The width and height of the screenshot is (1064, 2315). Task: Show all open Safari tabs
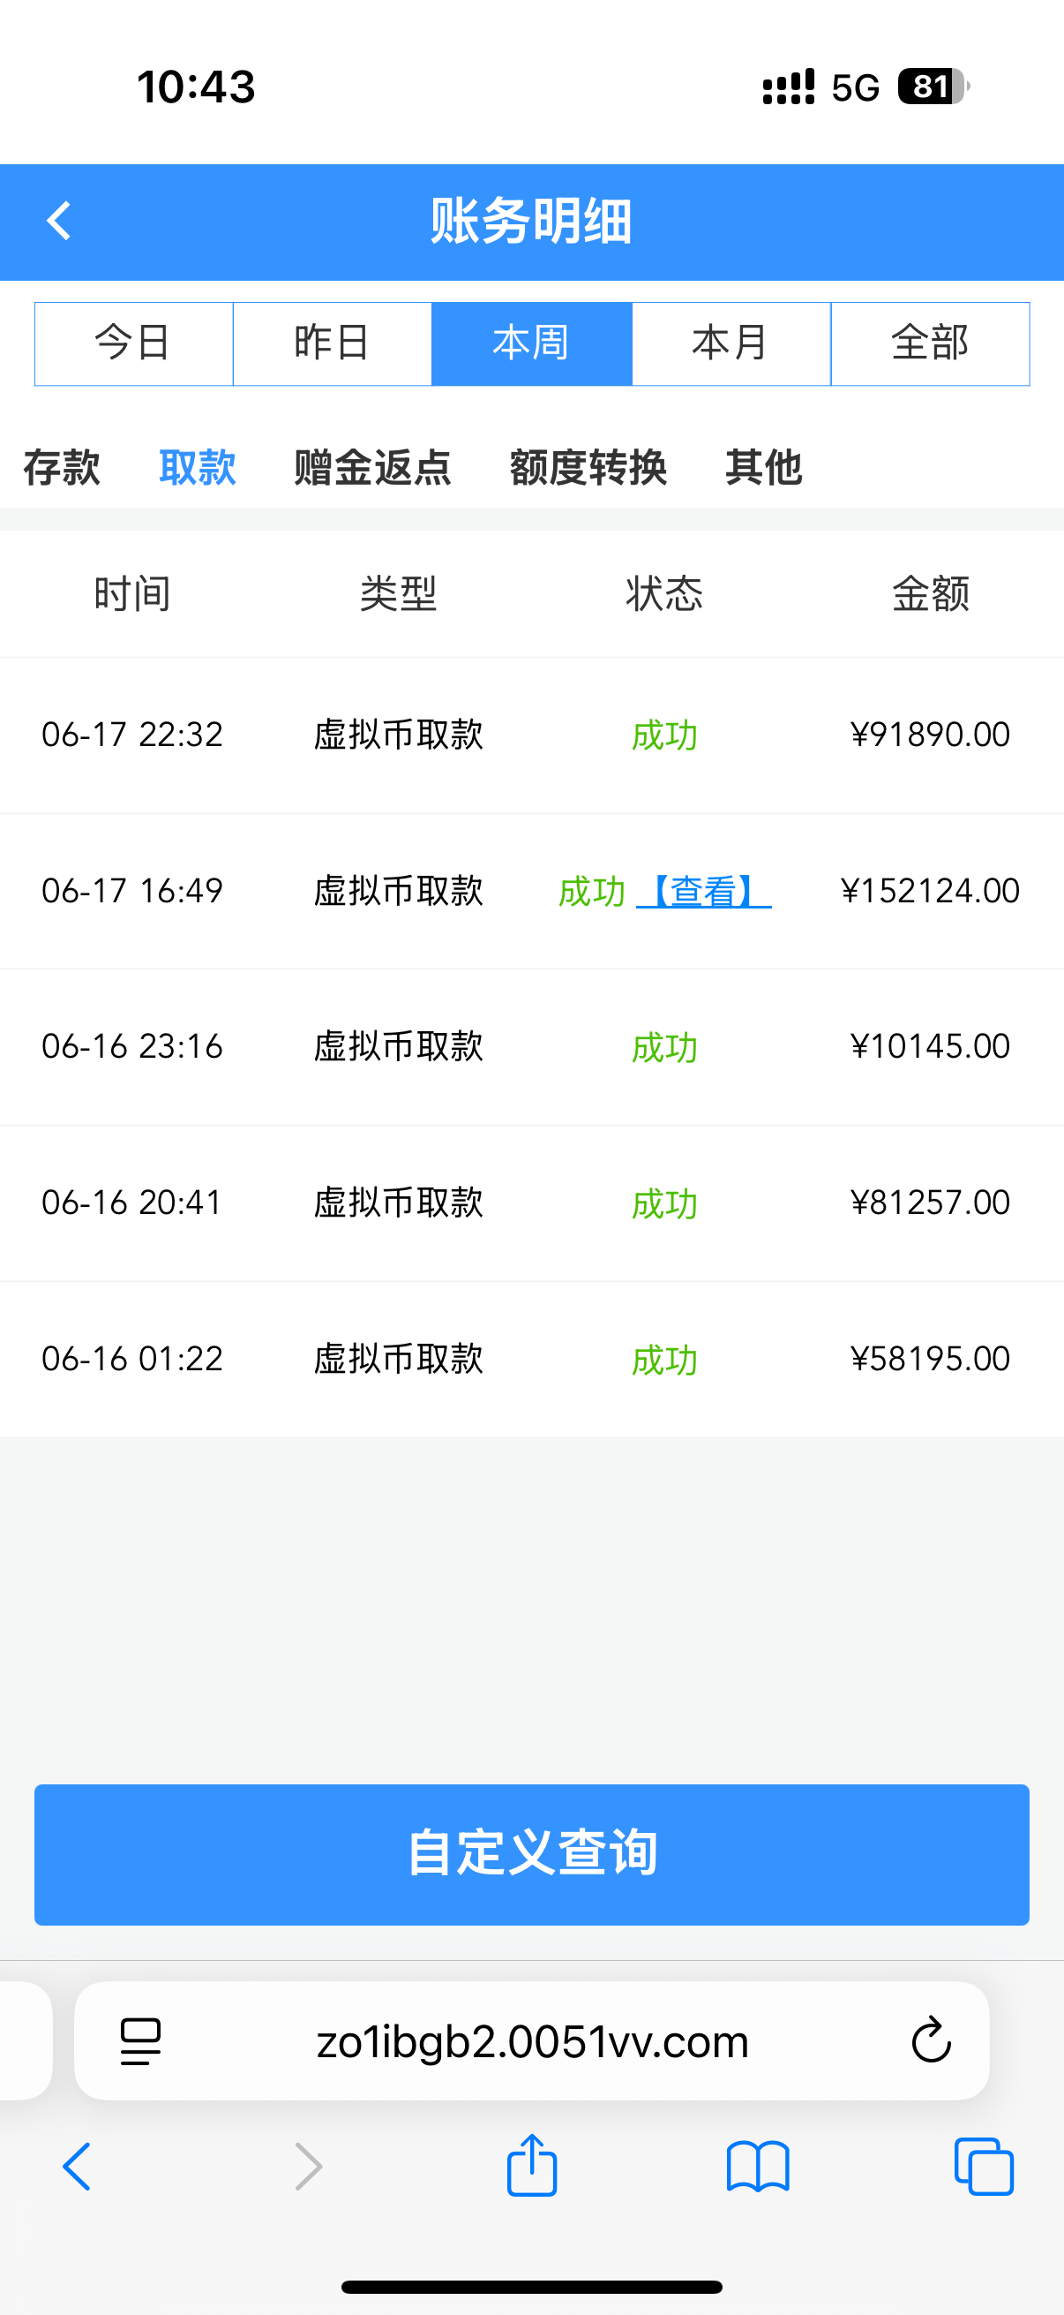983,2166
